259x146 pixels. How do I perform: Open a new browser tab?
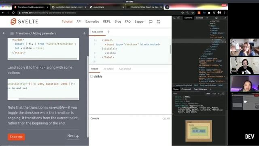(167, 7)
